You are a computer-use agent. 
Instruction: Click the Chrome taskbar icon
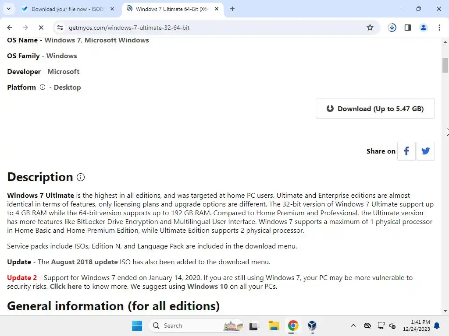tap(293, 325)
